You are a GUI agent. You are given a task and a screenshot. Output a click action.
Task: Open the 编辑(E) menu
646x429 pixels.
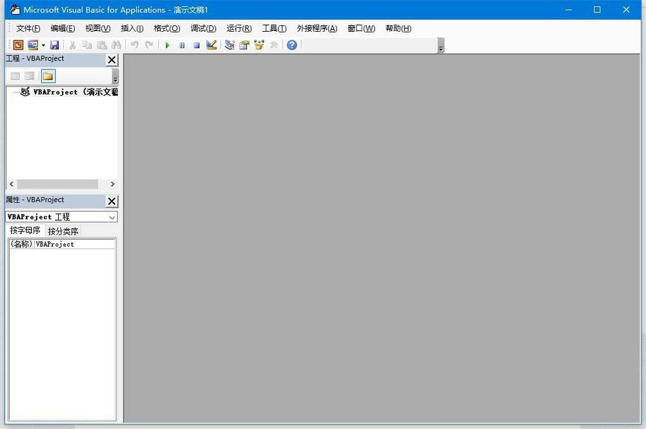[63, 28]
